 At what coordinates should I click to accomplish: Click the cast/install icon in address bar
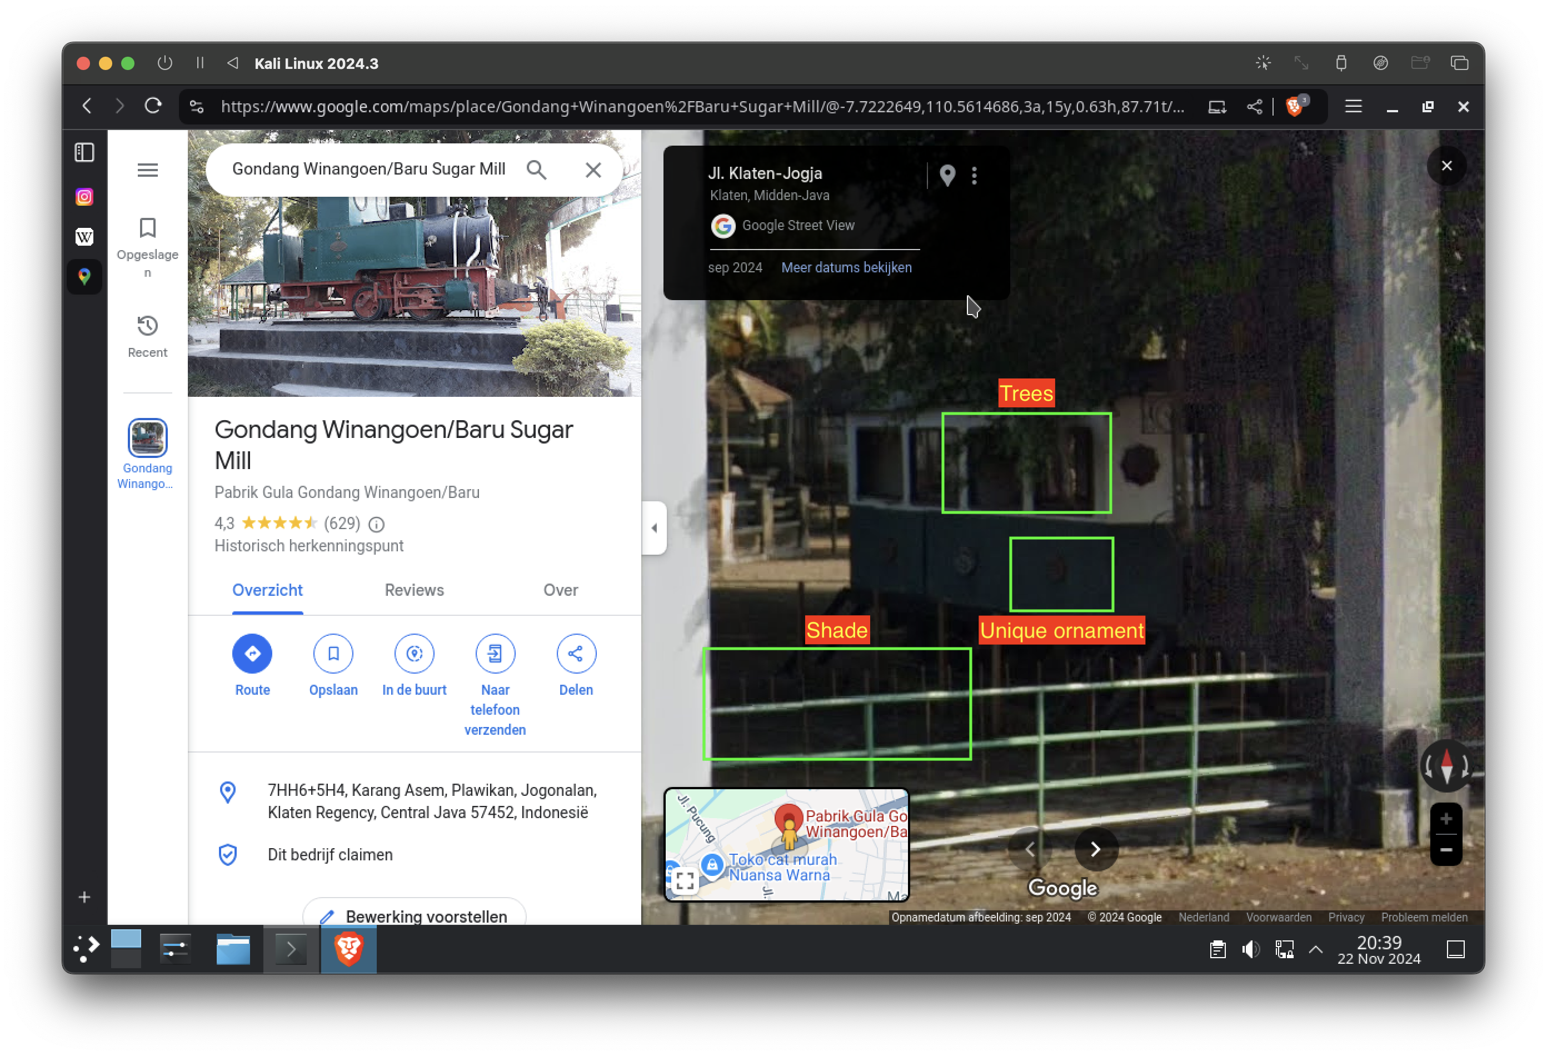coord(1217,107)
